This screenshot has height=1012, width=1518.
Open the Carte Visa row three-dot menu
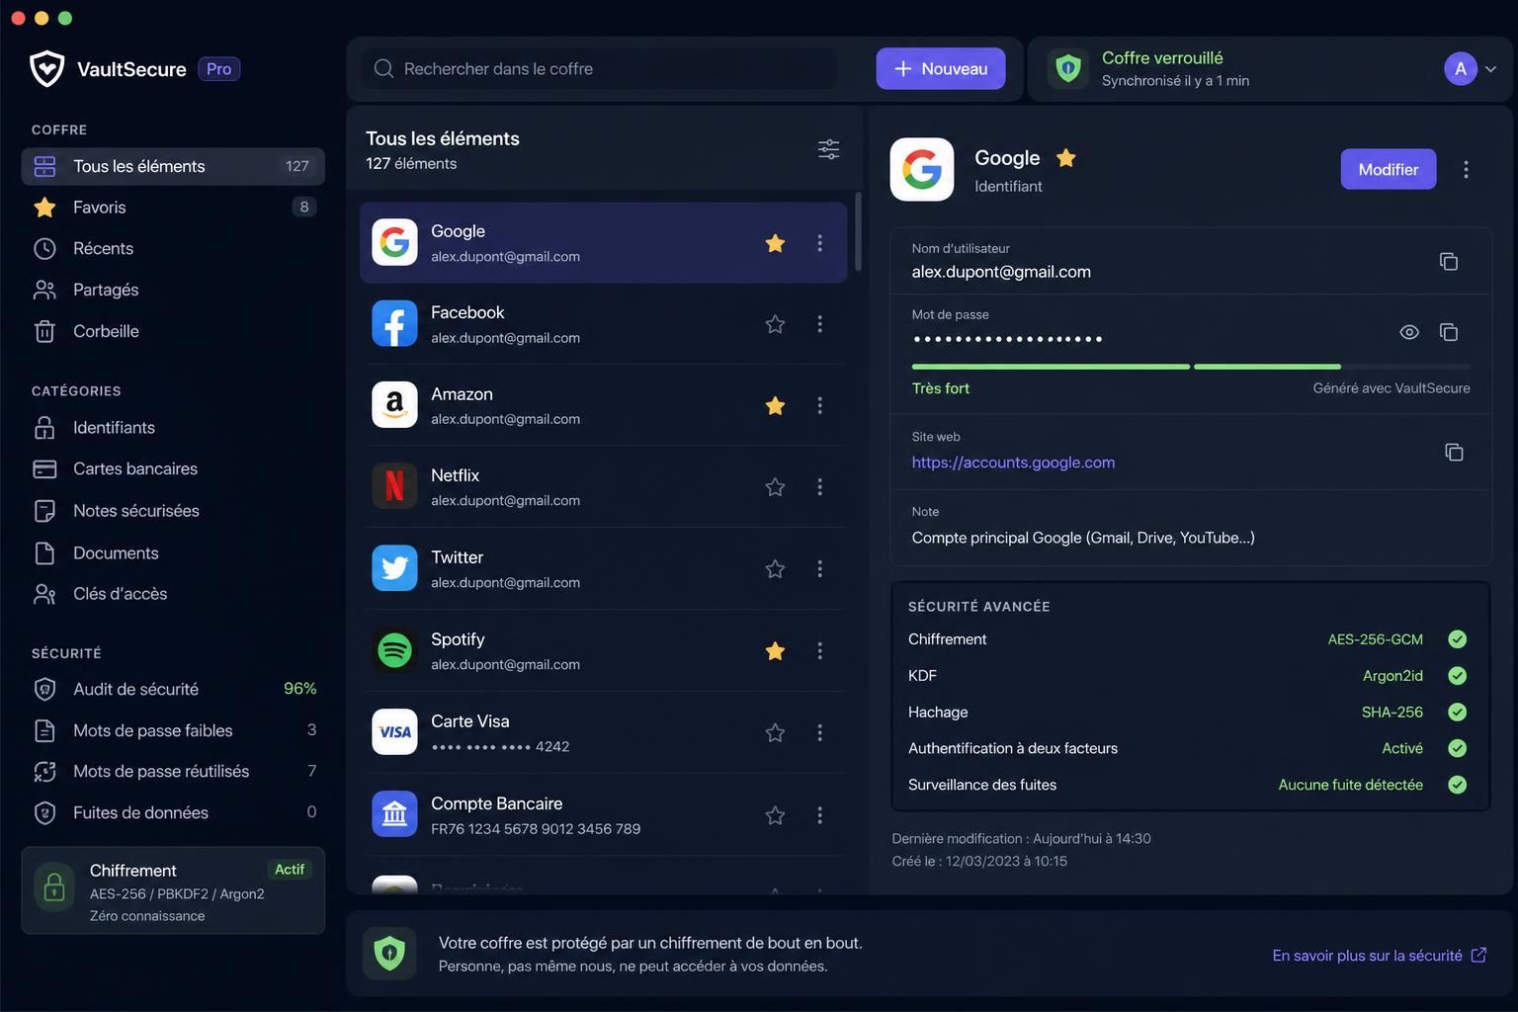coord(819,732)
